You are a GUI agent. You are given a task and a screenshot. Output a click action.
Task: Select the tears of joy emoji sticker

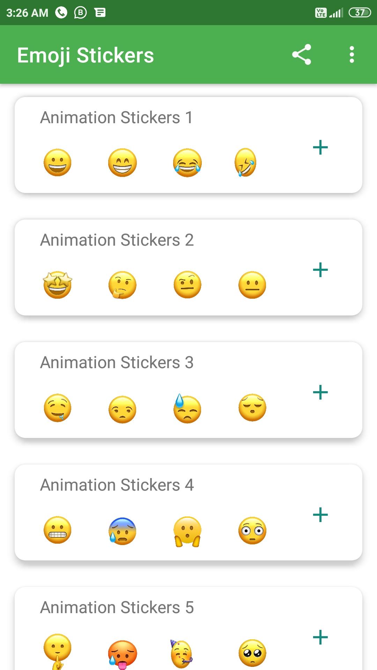point(187,163)
